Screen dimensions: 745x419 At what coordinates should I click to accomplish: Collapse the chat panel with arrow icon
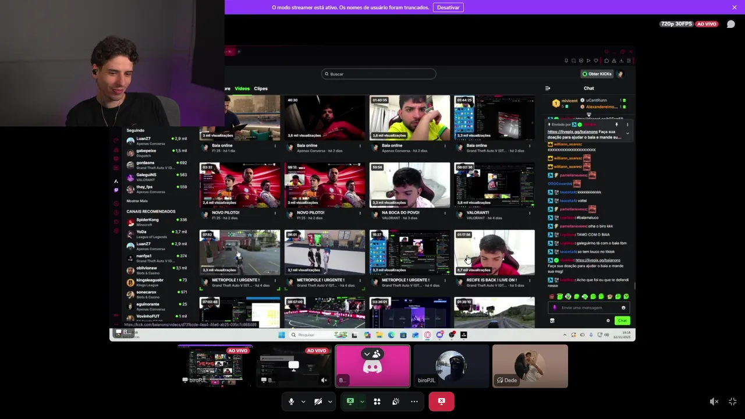click(x=548, y=88)
